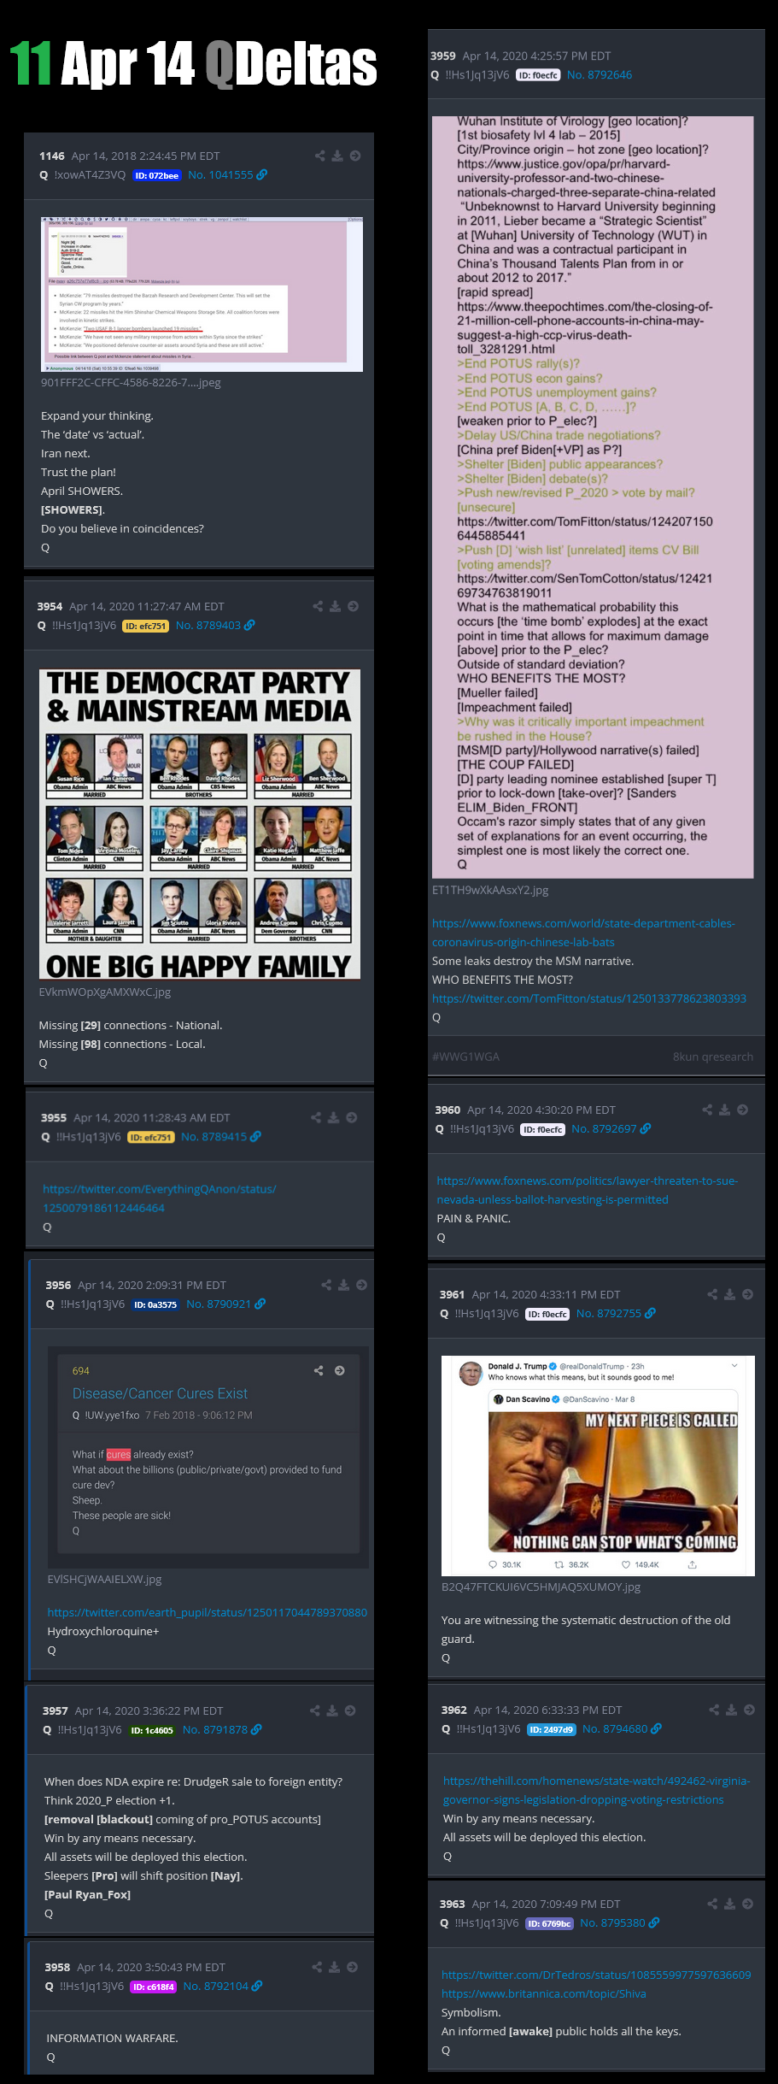The width and height of the screenshot is (778, 2084).
Task: Open Trump violin tweet image thumbnail
Action: (x=598, y=1466)
